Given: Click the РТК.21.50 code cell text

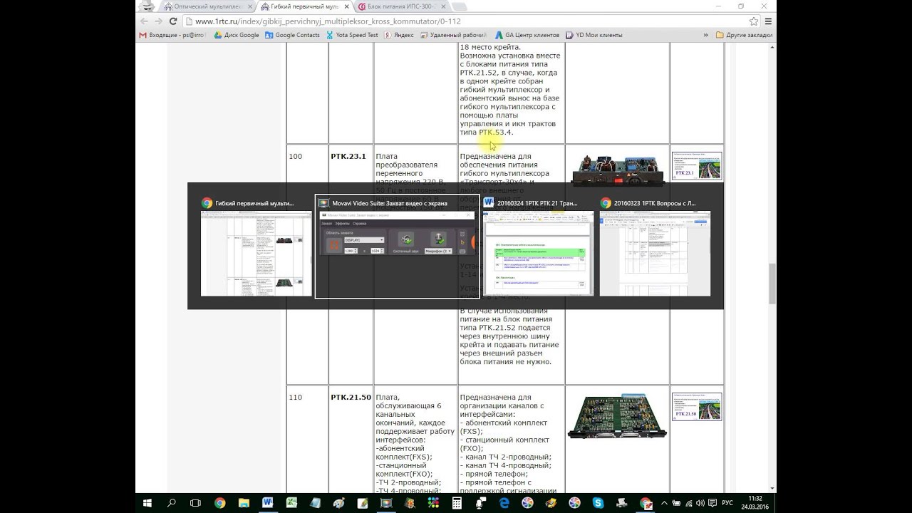Looking at the screenshot, I should [351, 397].
